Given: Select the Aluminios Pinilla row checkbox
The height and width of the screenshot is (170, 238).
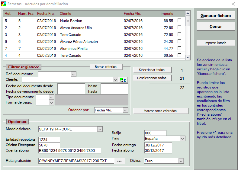Looking at the screenshot, I should coord(179,48).
